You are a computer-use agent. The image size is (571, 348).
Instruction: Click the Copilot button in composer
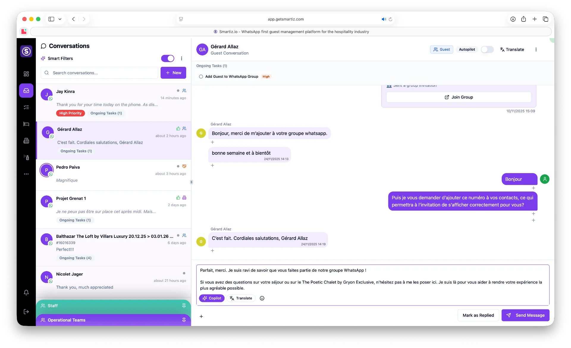click(x=212, y=298)
